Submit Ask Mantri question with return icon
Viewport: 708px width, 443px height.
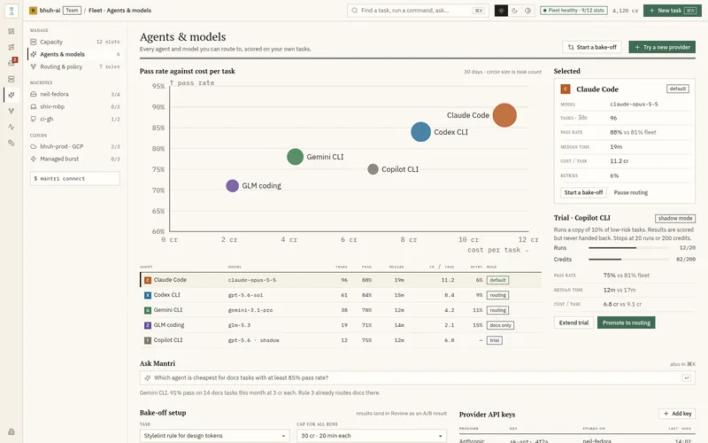pyautogui.click(x=687, y=378)
